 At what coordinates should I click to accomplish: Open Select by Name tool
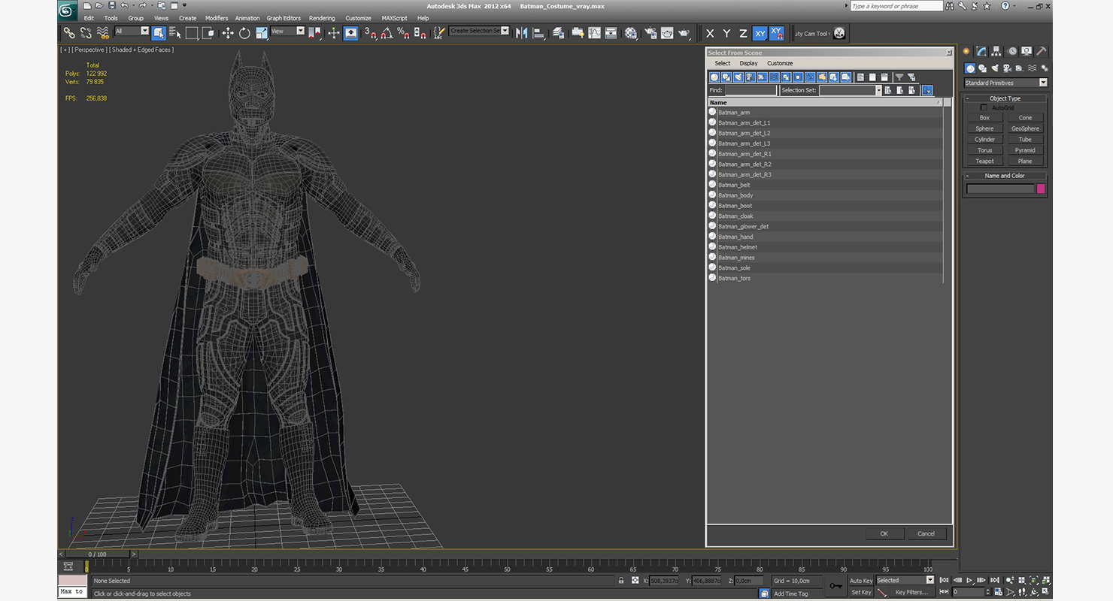point(175,33)
